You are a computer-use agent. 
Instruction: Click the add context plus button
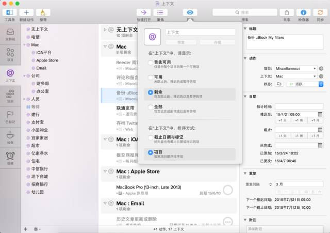tap(25, 229)
